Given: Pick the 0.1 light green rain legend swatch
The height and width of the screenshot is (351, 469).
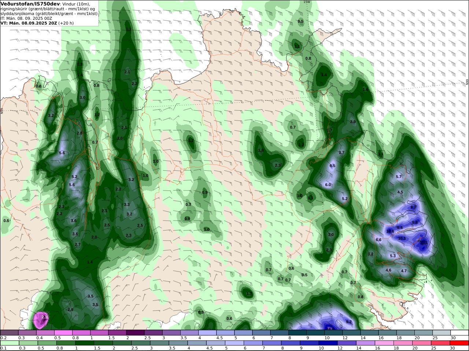Looking at the screenshot, I should [x=9, y=343].
